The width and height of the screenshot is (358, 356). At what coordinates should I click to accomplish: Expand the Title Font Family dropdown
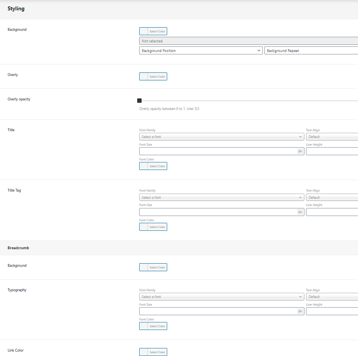coord(222,137)
